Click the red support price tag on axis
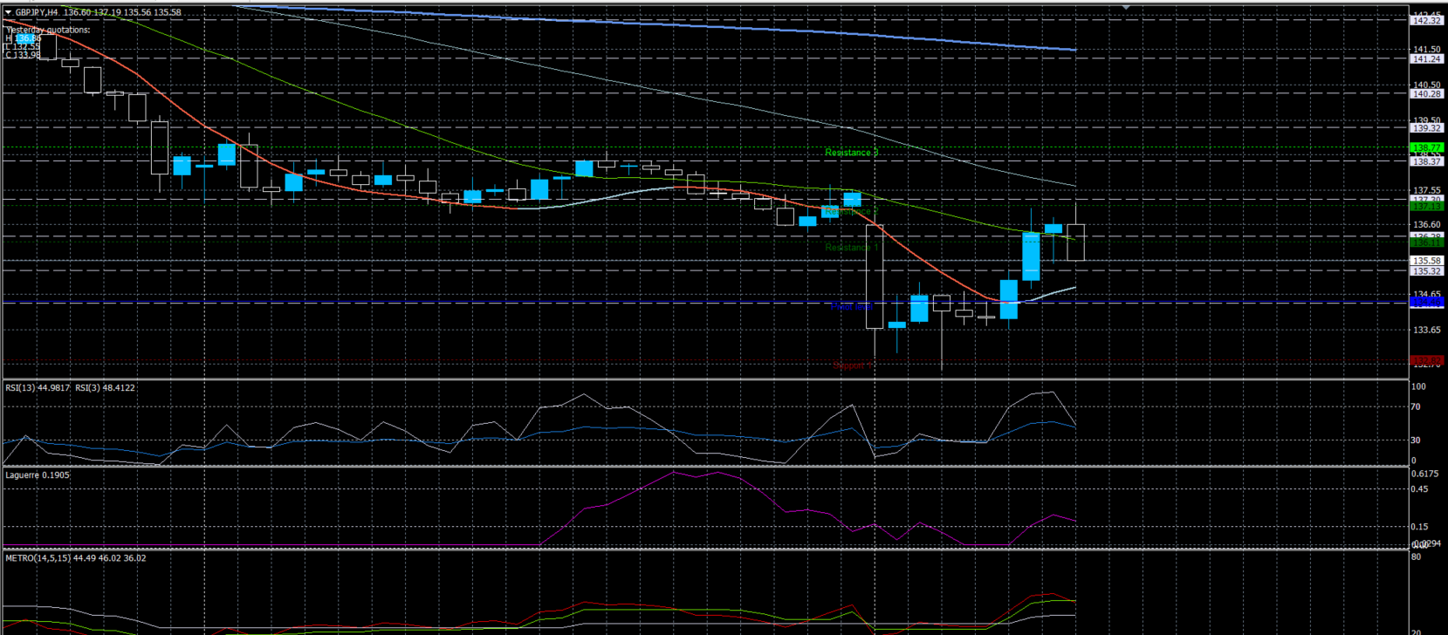The width and height of the screenshot is (1448, 635). coord(1427,360)
